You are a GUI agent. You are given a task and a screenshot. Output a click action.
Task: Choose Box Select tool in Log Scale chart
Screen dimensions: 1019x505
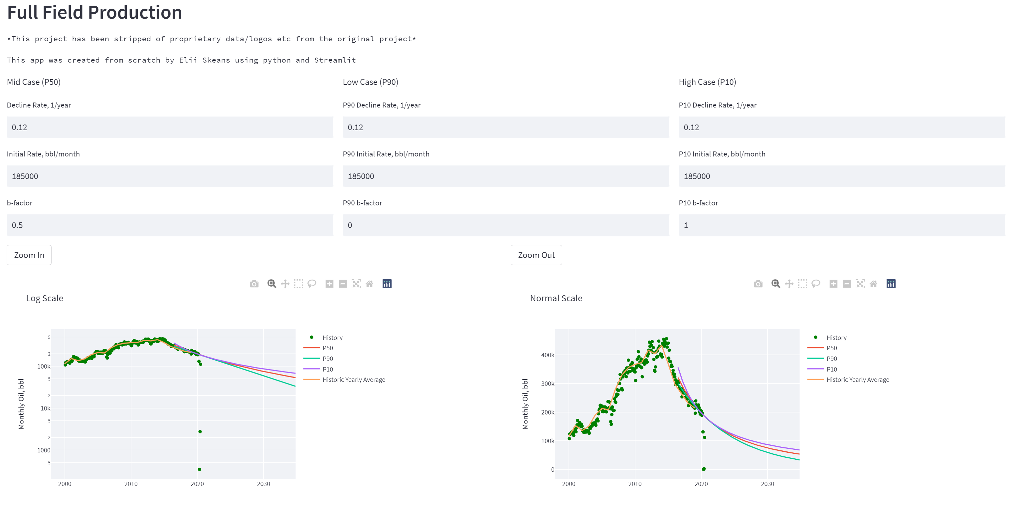point(298,284)
